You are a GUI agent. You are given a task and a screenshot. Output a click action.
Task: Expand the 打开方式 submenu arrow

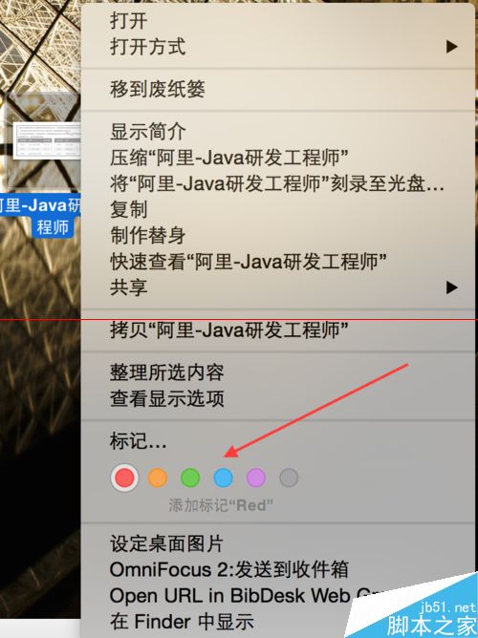tap(451, 47)
